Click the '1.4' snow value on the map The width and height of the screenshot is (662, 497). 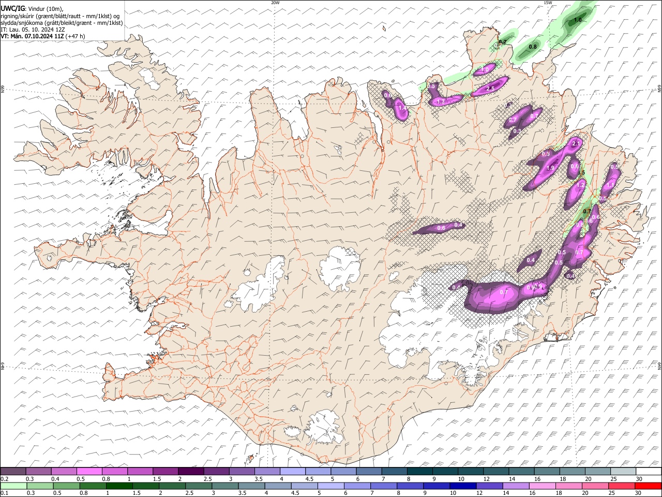coord(402,108)
